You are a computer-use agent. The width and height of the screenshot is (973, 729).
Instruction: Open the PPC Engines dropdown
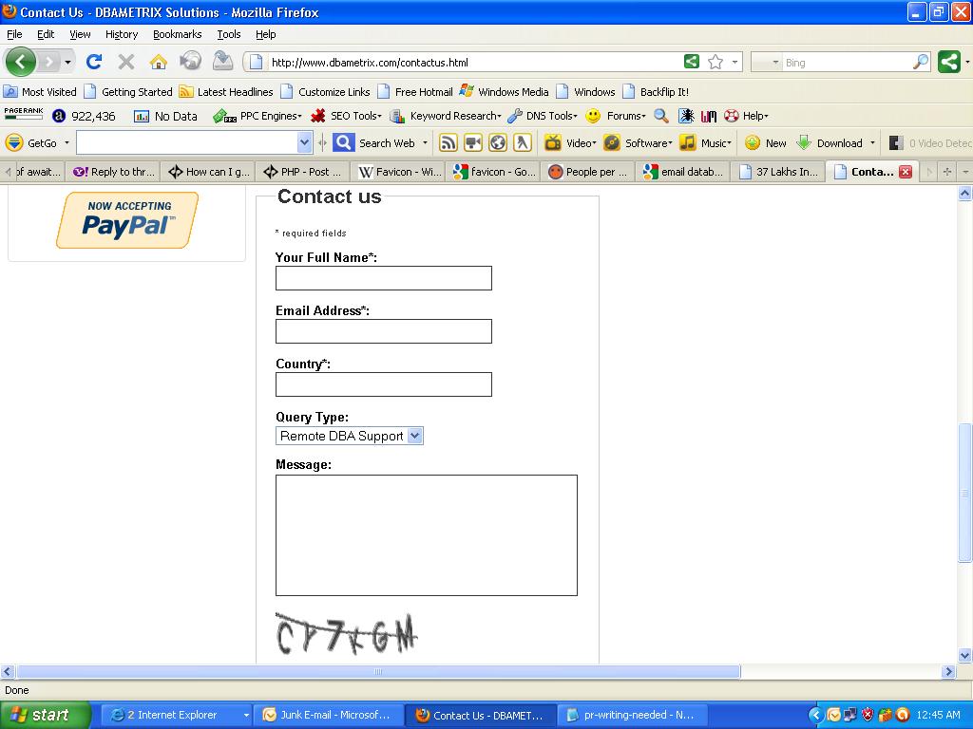pyautogui.click(x=258, y=116)
